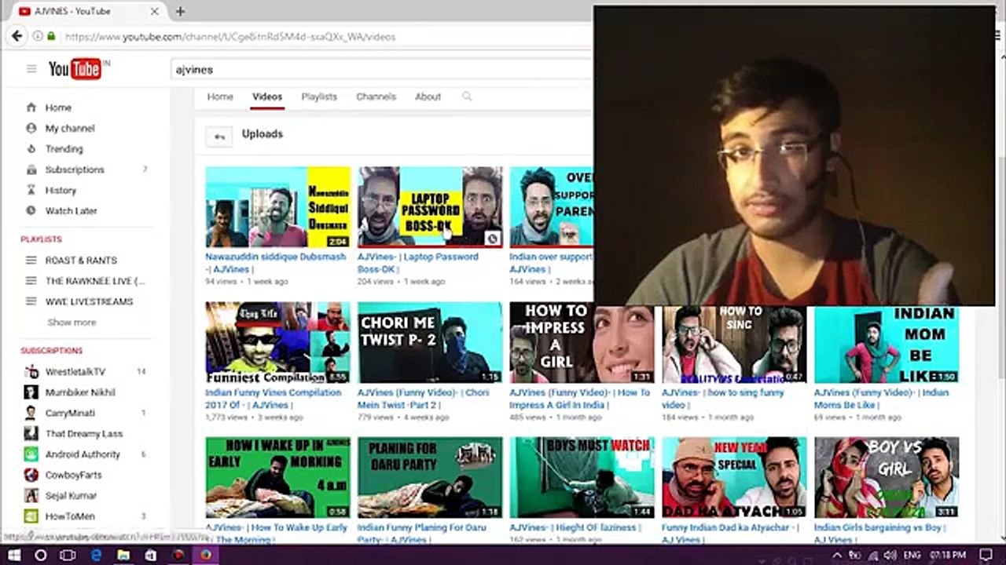1006x565 pixels.
Task: Click the ENG language indicator
Action: pos(912,555)
